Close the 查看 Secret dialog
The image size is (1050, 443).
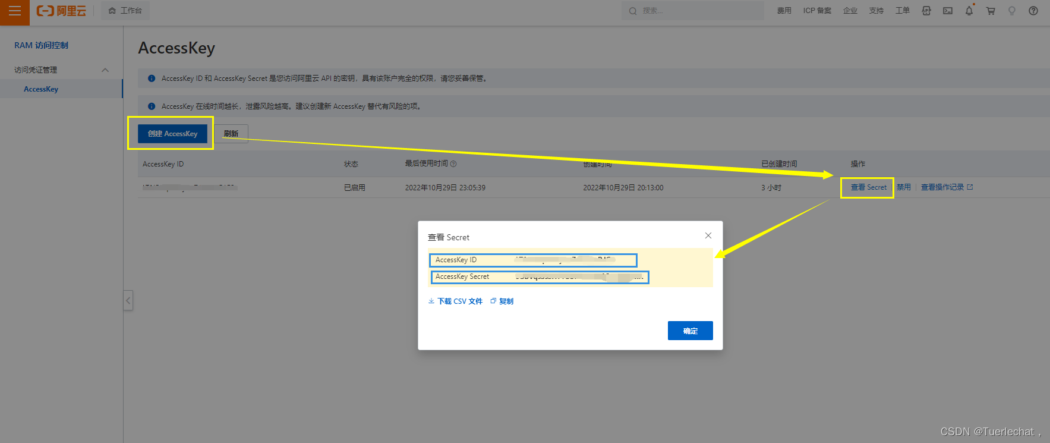click(x=708, y=235)
